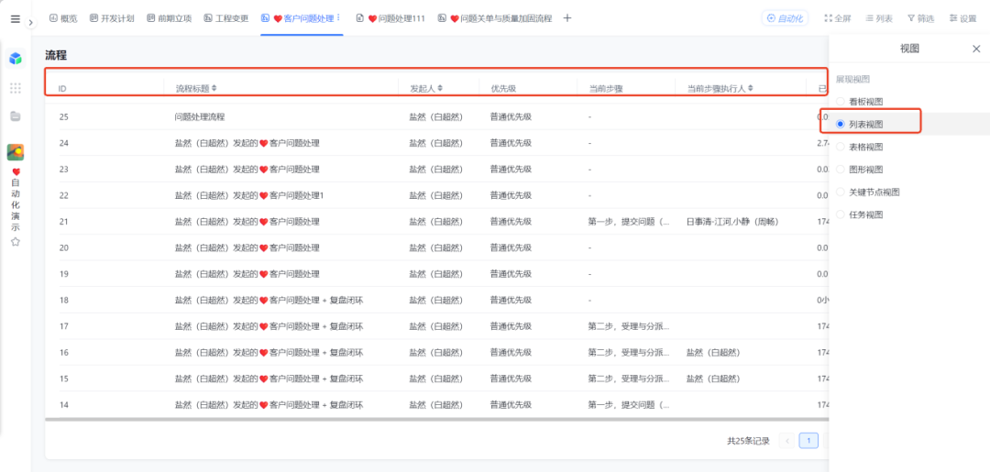Switch to the 开发计划 tab
Viewport: 990px width, 472px height.
point(112,18)
